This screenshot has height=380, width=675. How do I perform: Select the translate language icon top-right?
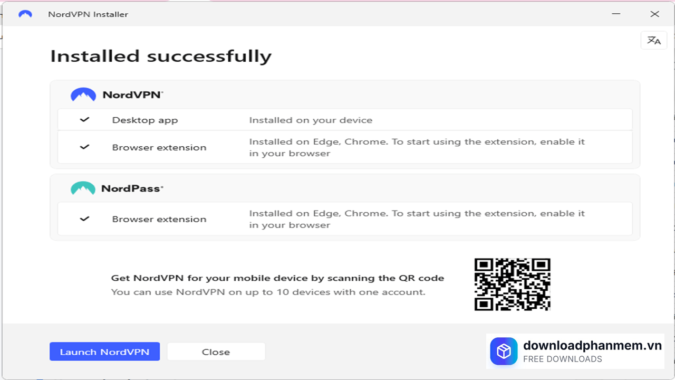(653, 40)
